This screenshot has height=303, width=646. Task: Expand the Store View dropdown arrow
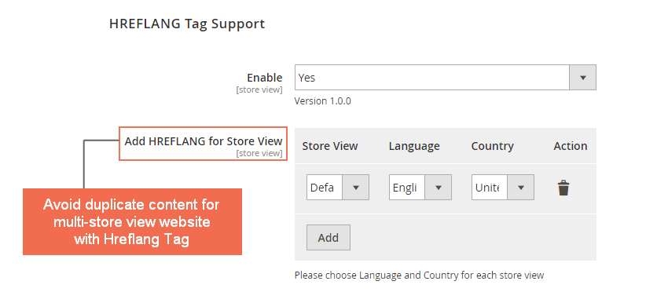356,188
